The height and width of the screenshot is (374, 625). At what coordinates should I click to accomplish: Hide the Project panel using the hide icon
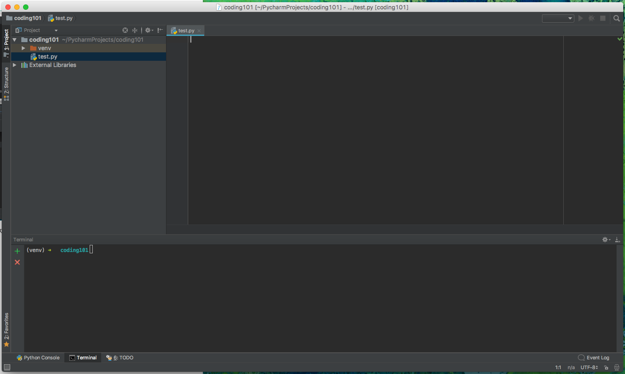pos(160,30)
